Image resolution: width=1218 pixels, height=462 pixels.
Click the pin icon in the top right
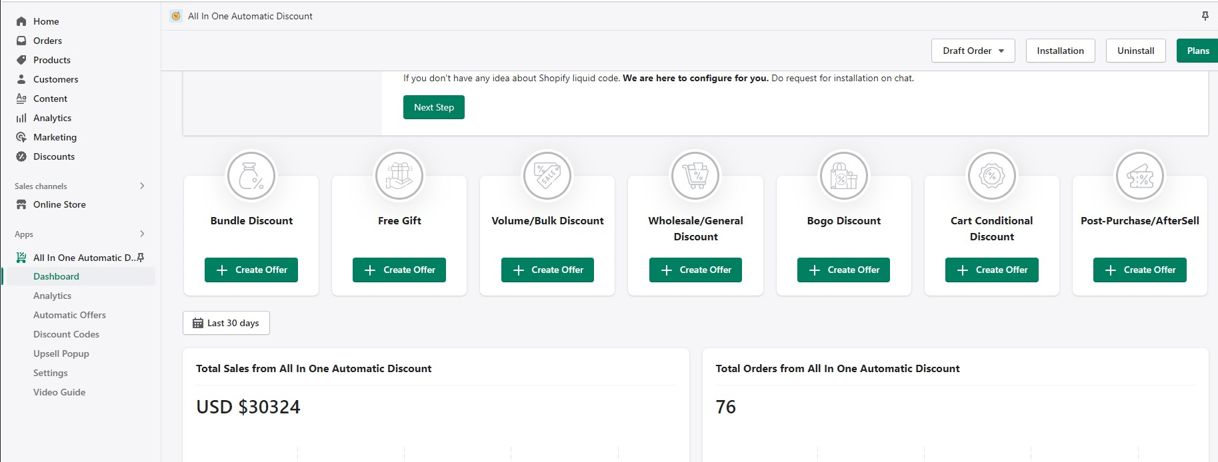(1205, 16)
